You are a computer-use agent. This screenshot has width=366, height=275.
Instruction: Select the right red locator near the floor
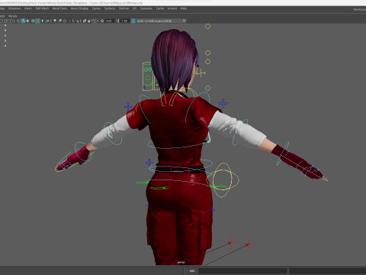[x=249, y=244]
